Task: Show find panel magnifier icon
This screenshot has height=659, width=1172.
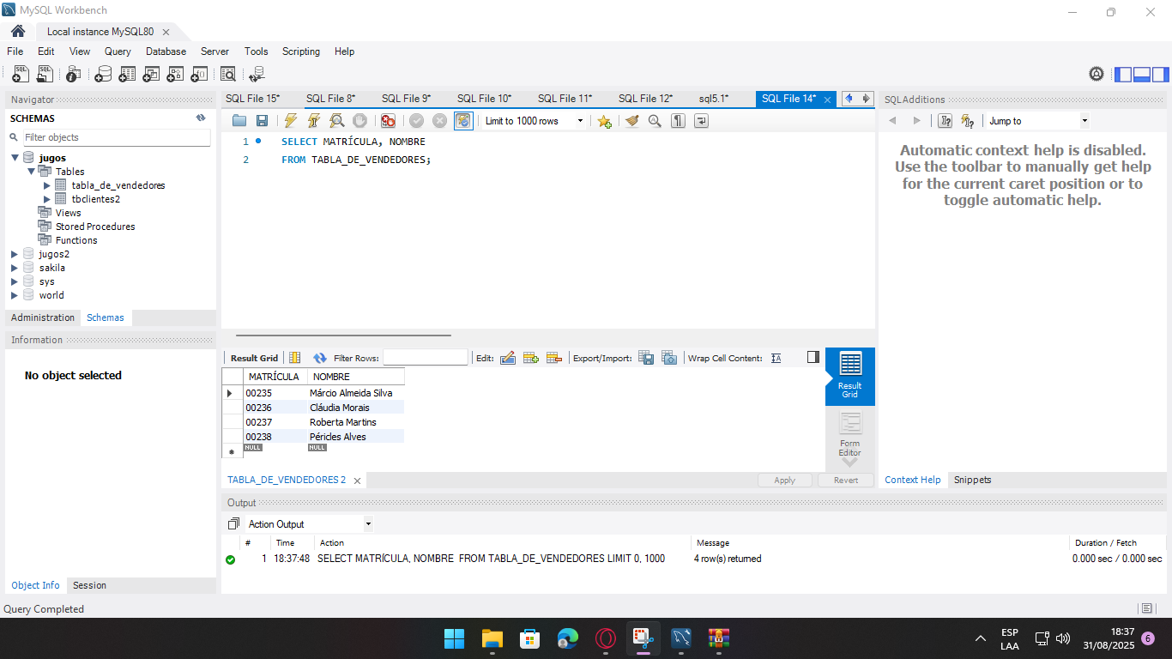Action: [x=655, y=121]
